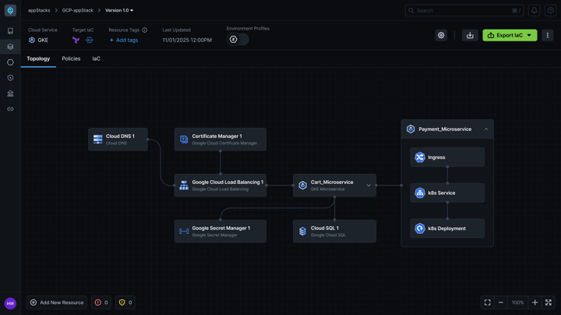This screenshot has width=561, height=315.
Task: Zoom out with the minus icon
Action: point(501,303)
